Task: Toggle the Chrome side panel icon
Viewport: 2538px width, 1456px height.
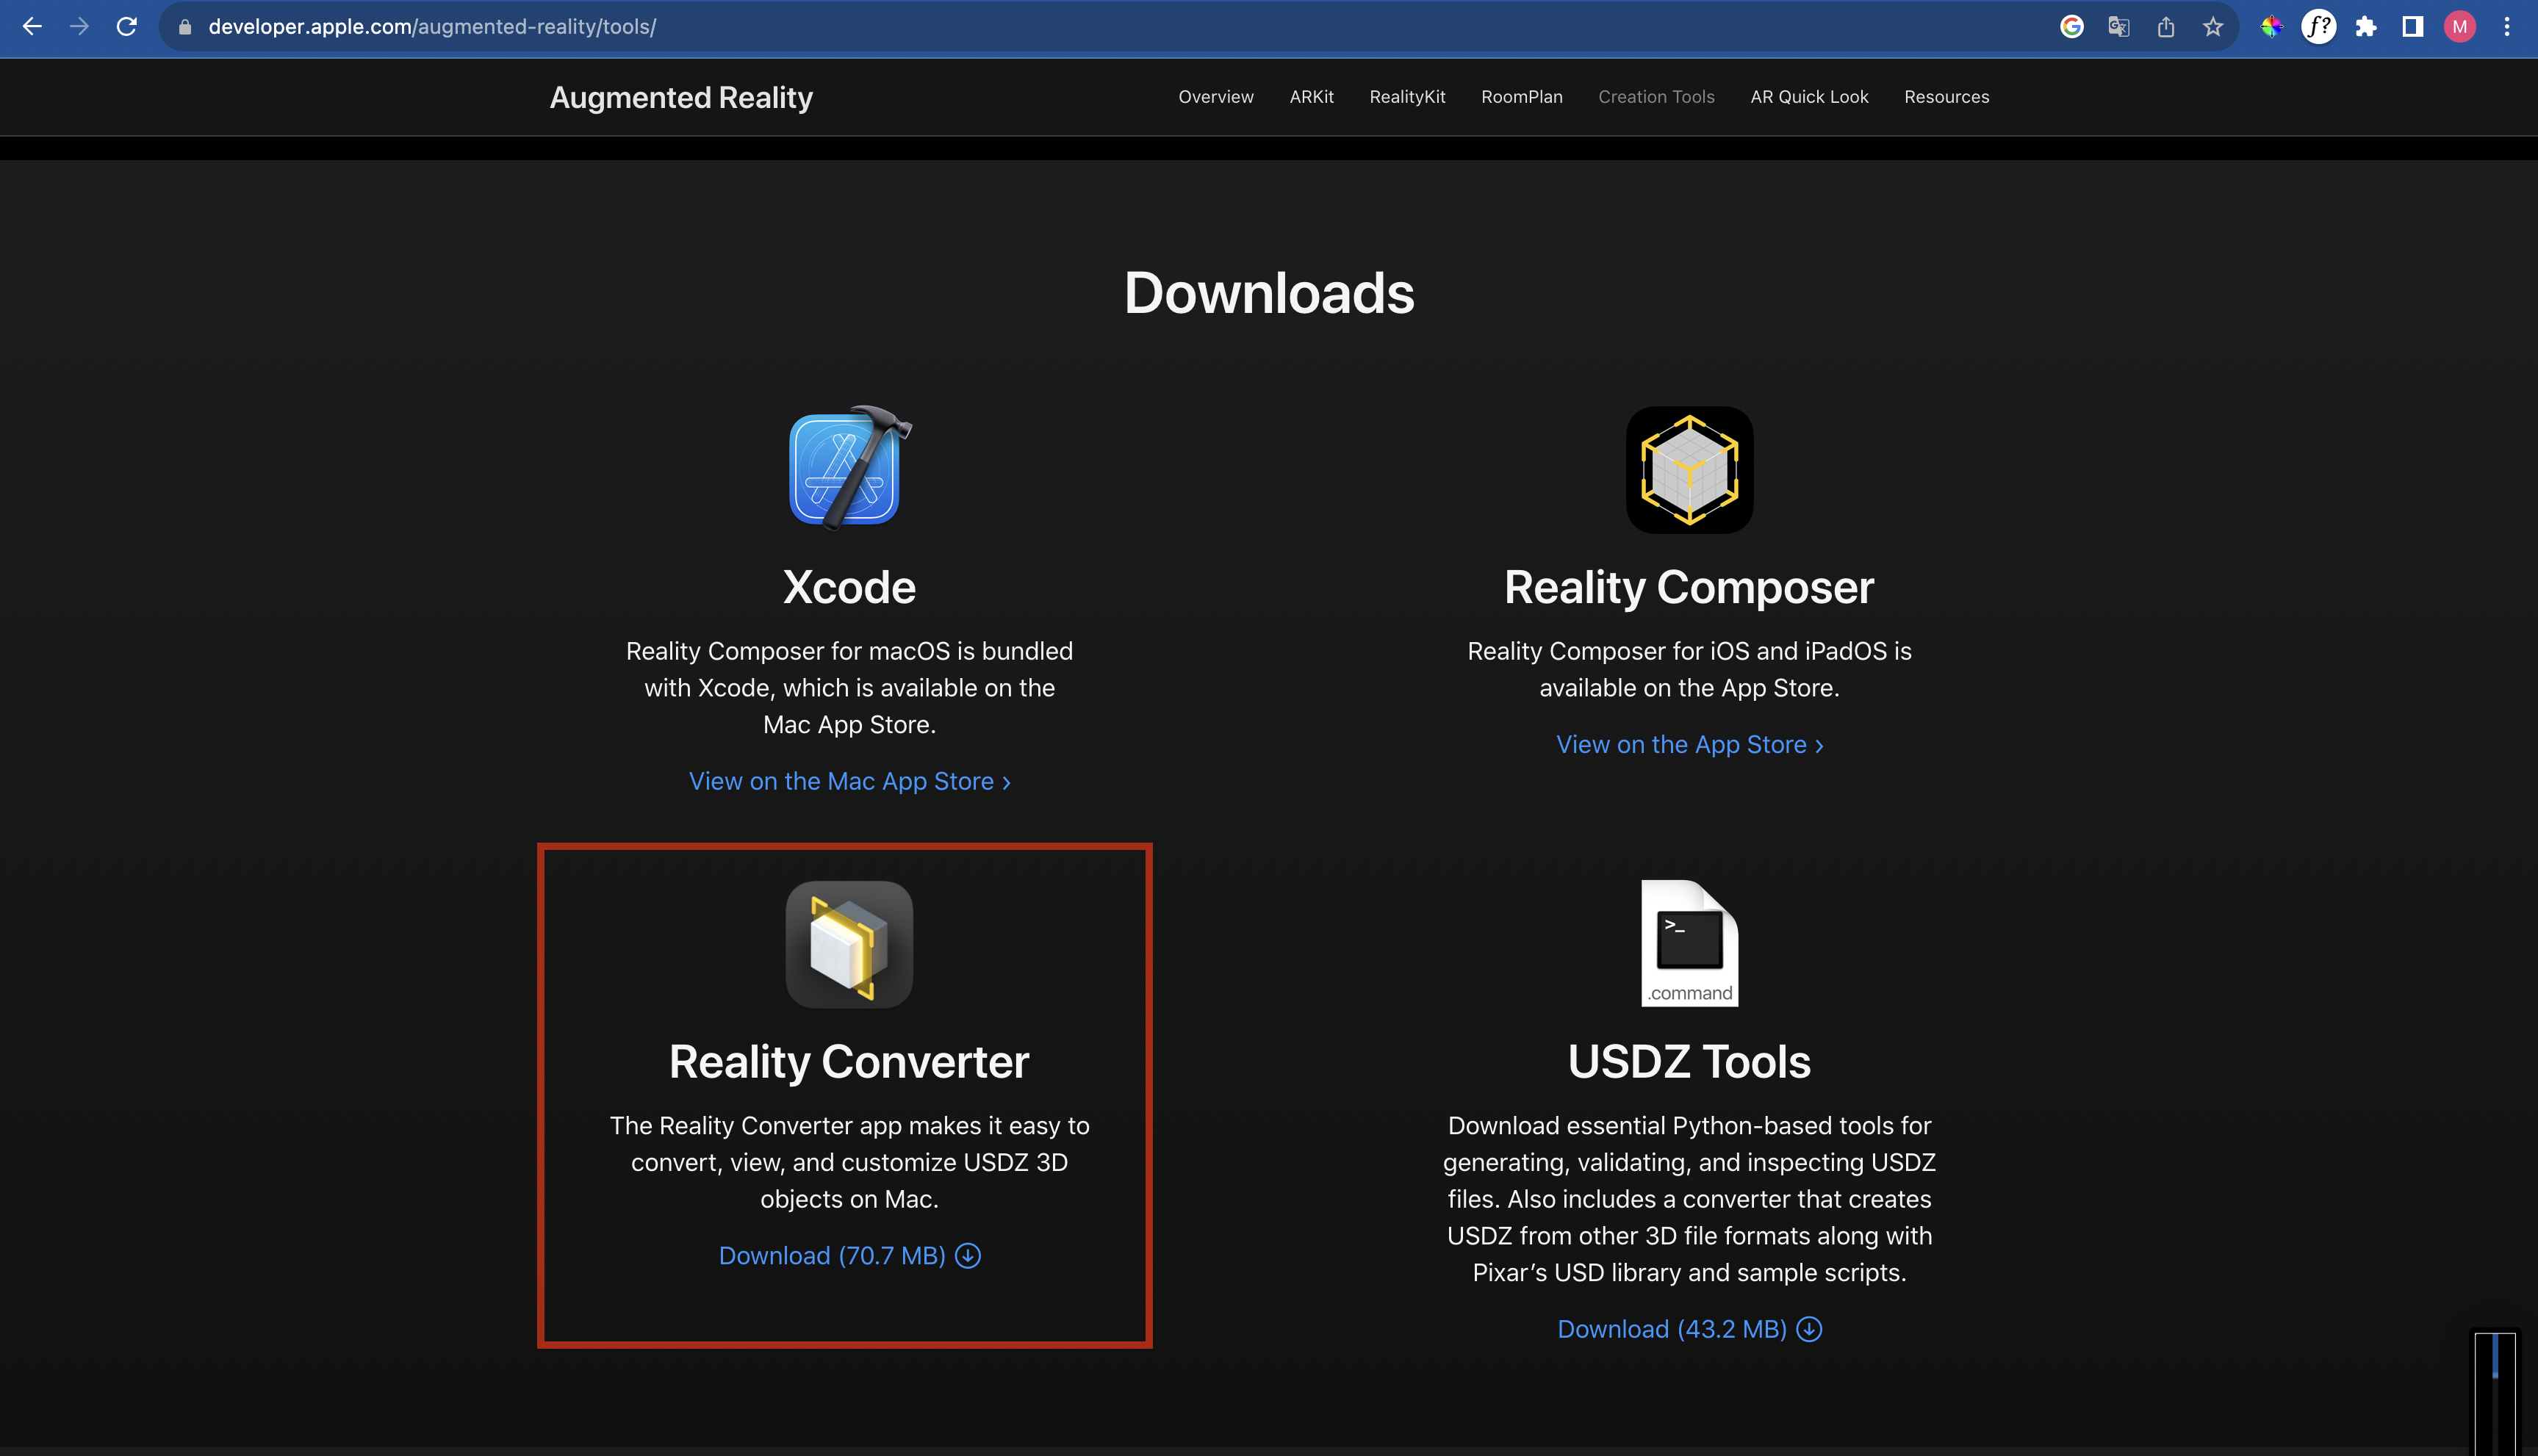Action: point(2412,27)
